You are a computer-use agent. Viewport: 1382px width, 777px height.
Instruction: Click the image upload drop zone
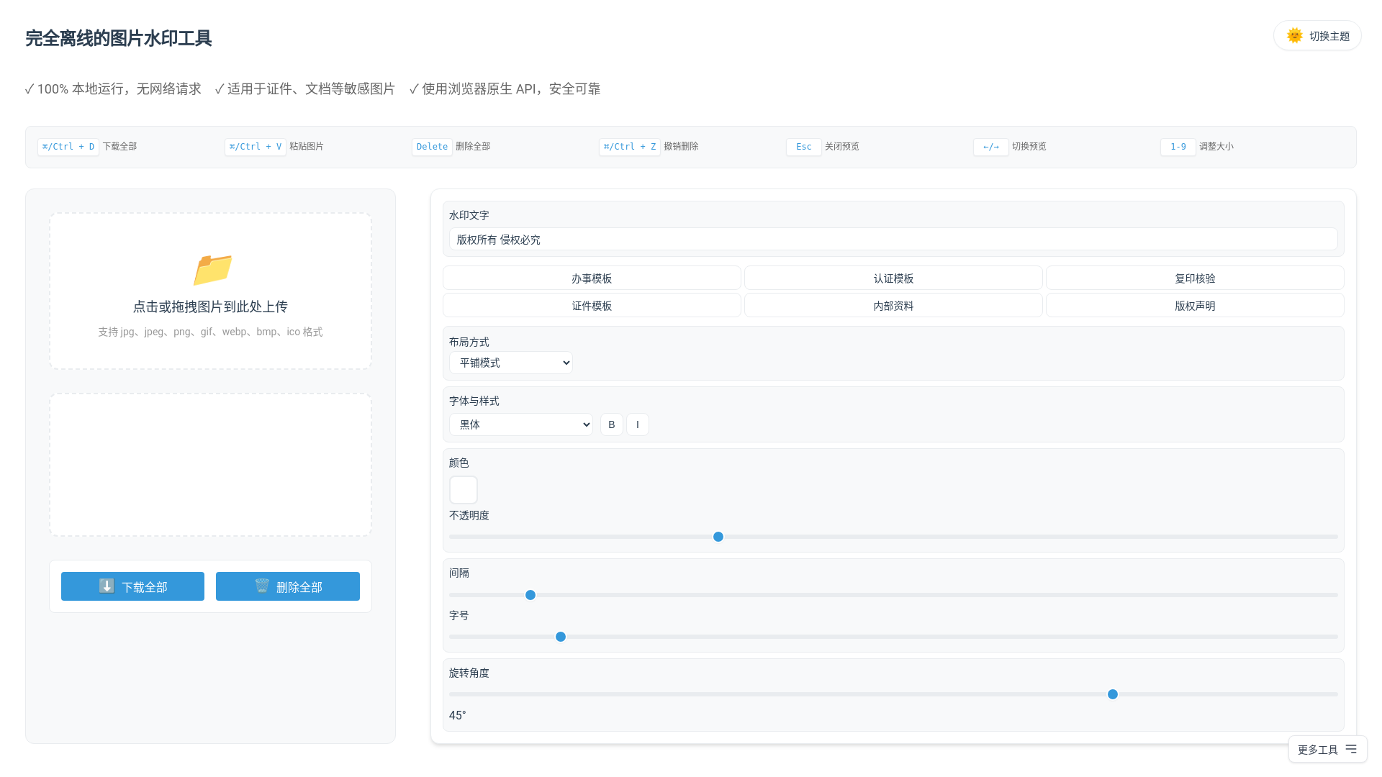210,291
